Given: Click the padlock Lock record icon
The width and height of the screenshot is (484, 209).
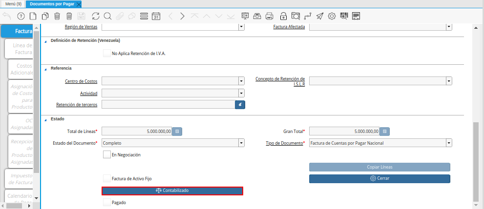Looking at the screenshot, I should tap(283, 16).
